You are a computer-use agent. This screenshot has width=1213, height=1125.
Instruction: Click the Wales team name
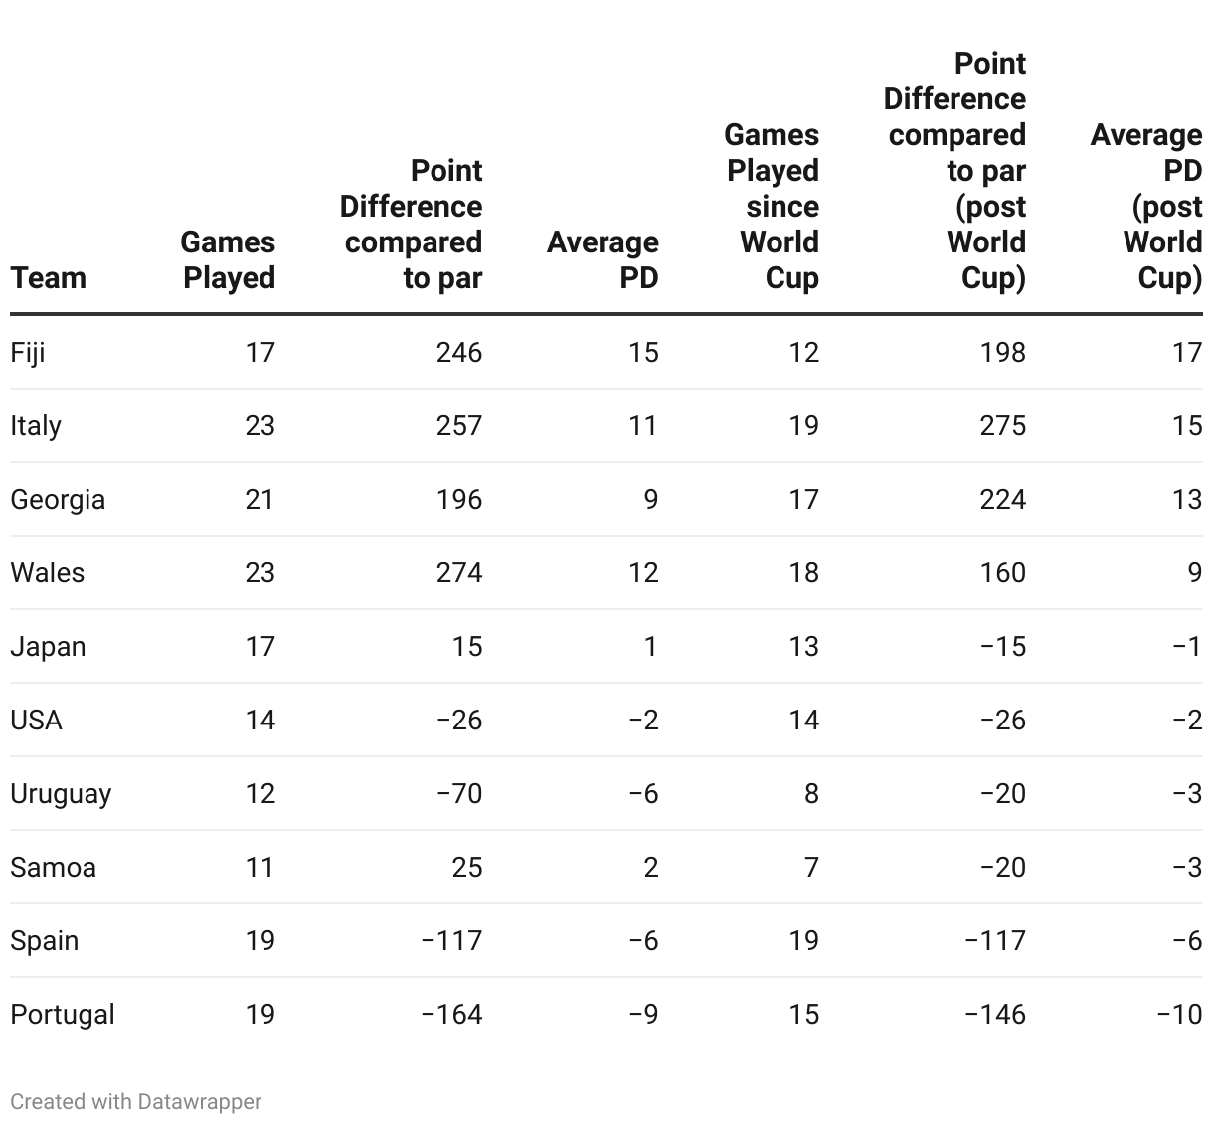[x=47, y=572]
